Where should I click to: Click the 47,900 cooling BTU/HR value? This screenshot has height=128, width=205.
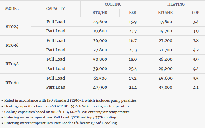tap(100, 87)
